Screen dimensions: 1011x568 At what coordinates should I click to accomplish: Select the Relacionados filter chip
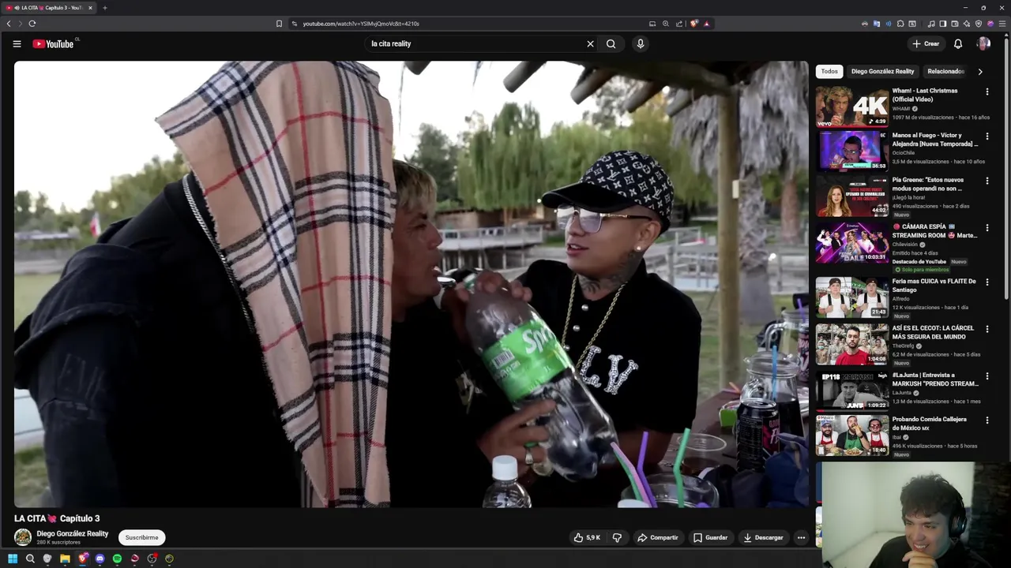point(945,71)
